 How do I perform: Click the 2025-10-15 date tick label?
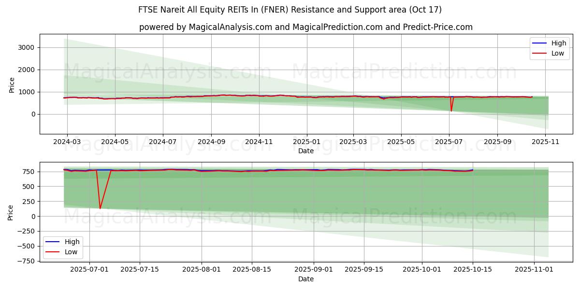point(473,270)
